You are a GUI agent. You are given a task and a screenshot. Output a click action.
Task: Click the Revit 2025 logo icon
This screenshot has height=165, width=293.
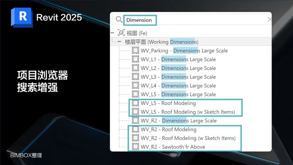pyautogui.click(x=22, y=17)
